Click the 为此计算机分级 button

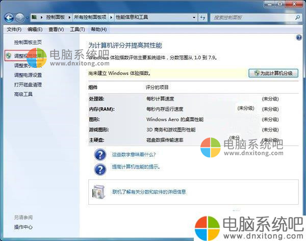click(272, 73)
